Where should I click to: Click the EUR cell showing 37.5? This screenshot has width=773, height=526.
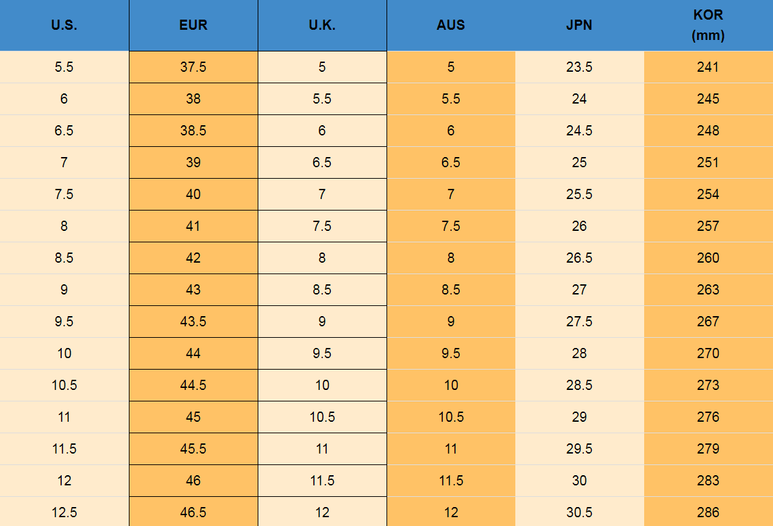tap(193, 67)
